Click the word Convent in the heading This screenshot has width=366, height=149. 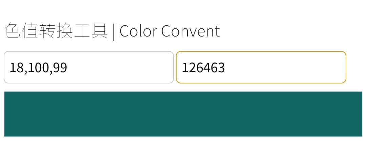click(x=190, y=31)
